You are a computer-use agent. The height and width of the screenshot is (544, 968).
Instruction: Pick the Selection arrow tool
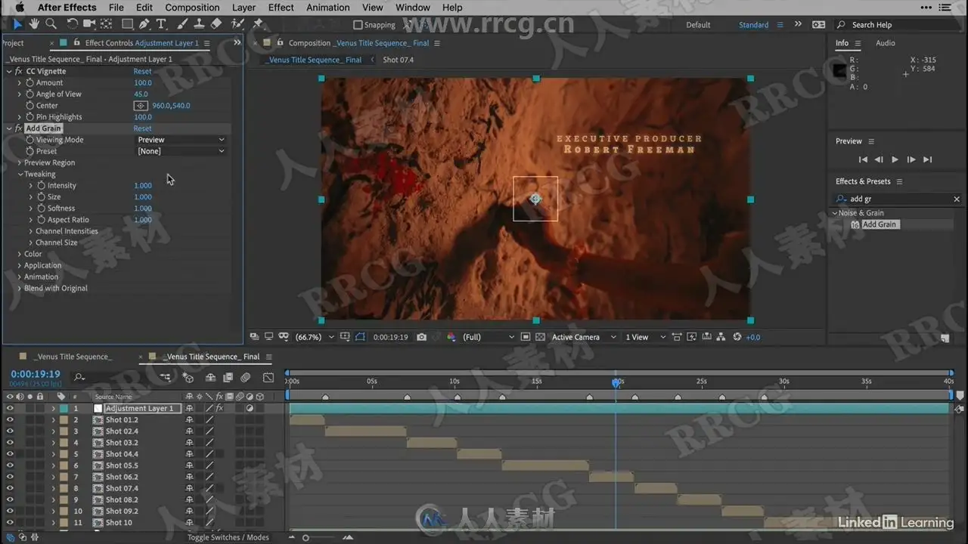pyautogui.click(x=18, y=24)
